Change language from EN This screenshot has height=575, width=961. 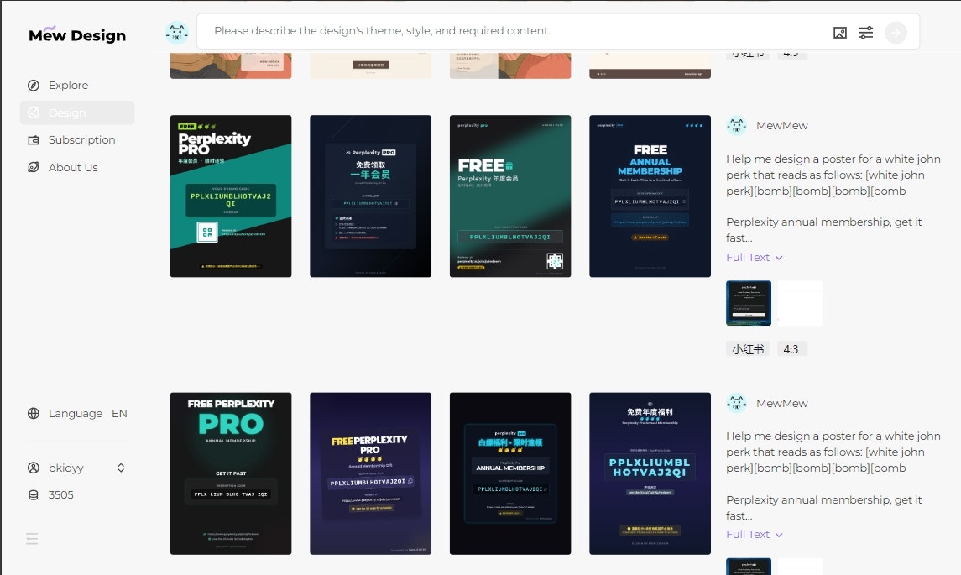coord(119,413)
